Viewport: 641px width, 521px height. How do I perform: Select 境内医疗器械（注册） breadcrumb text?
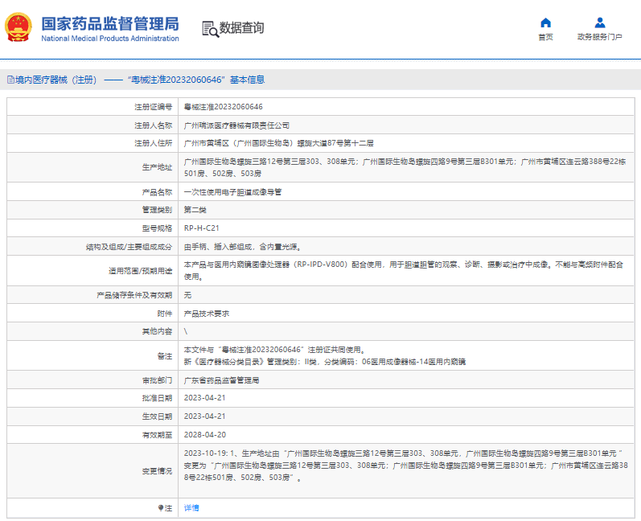56,80
